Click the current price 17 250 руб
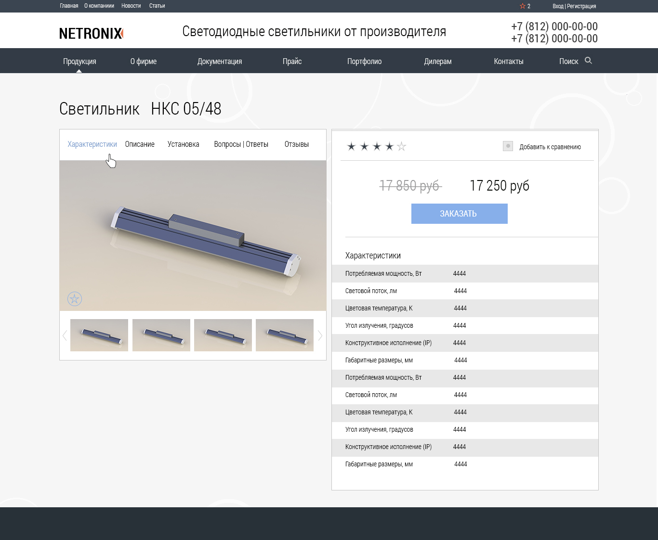Image resolution: width=658 pixels, height=540 pixels. (500, 185)
